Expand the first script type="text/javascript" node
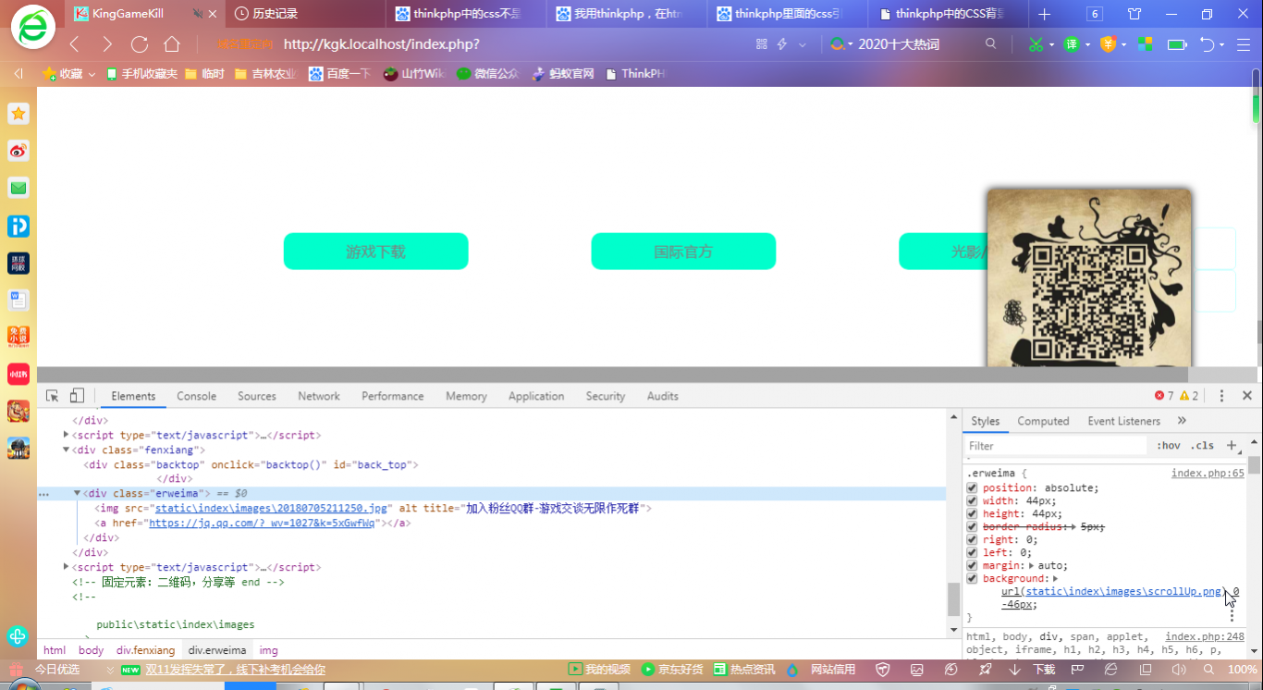This screenshot has height=690, width=1263. coord(66,435)
